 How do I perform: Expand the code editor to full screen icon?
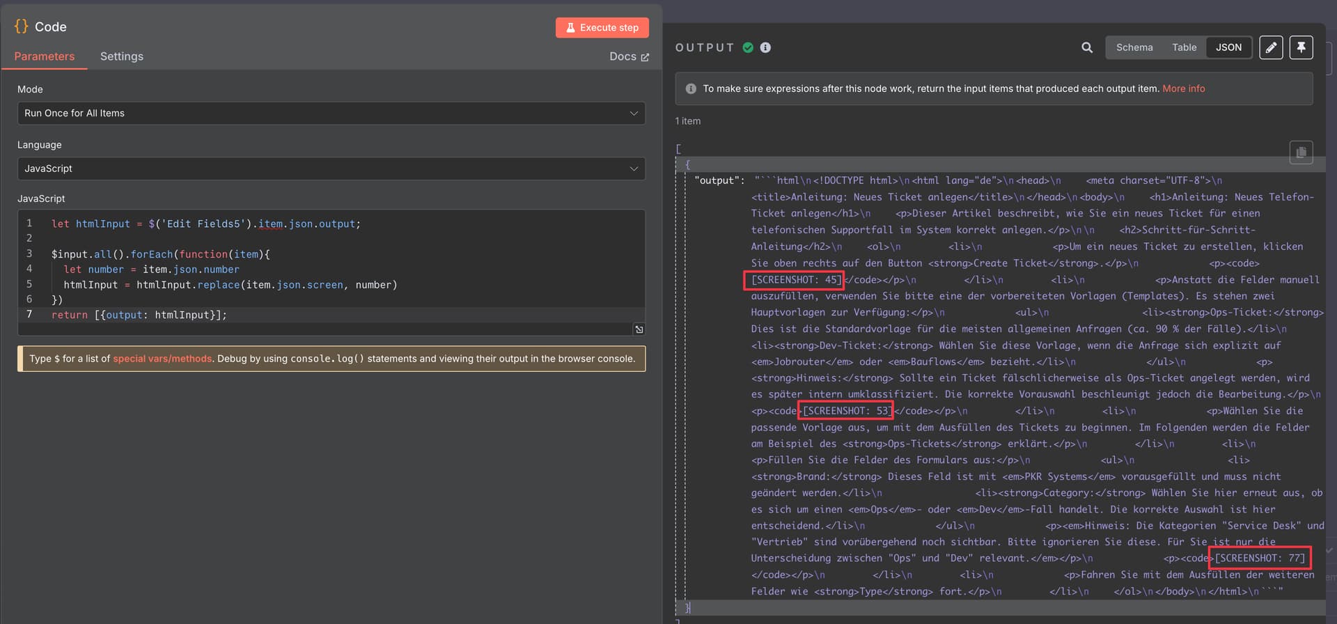639,329
